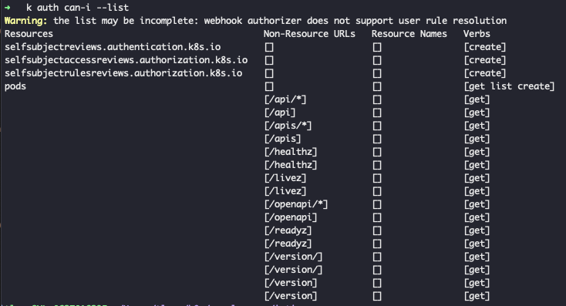Click the green prompt arrow icon
Image resolution: width=566 pixels, height=306 pixels.
[x=8, y=8]
